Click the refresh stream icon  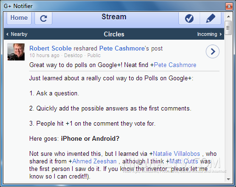43,18
